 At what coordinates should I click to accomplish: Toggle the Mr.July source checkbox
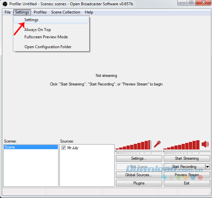[64, 148]
